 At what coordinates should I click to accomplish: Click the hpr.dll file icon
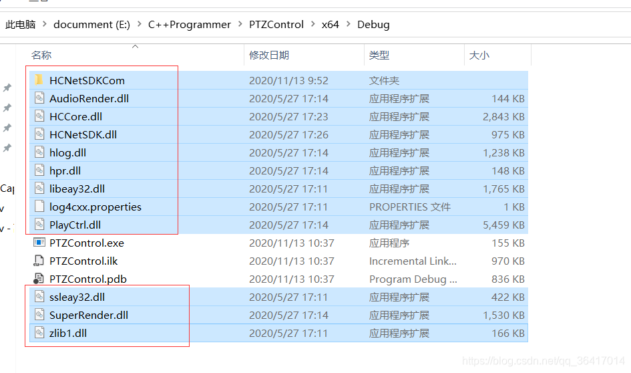(x=39, y=170)
